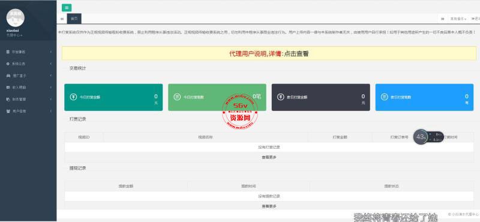
Task: Select the 首页 tab
Action: tap(74, 19)
